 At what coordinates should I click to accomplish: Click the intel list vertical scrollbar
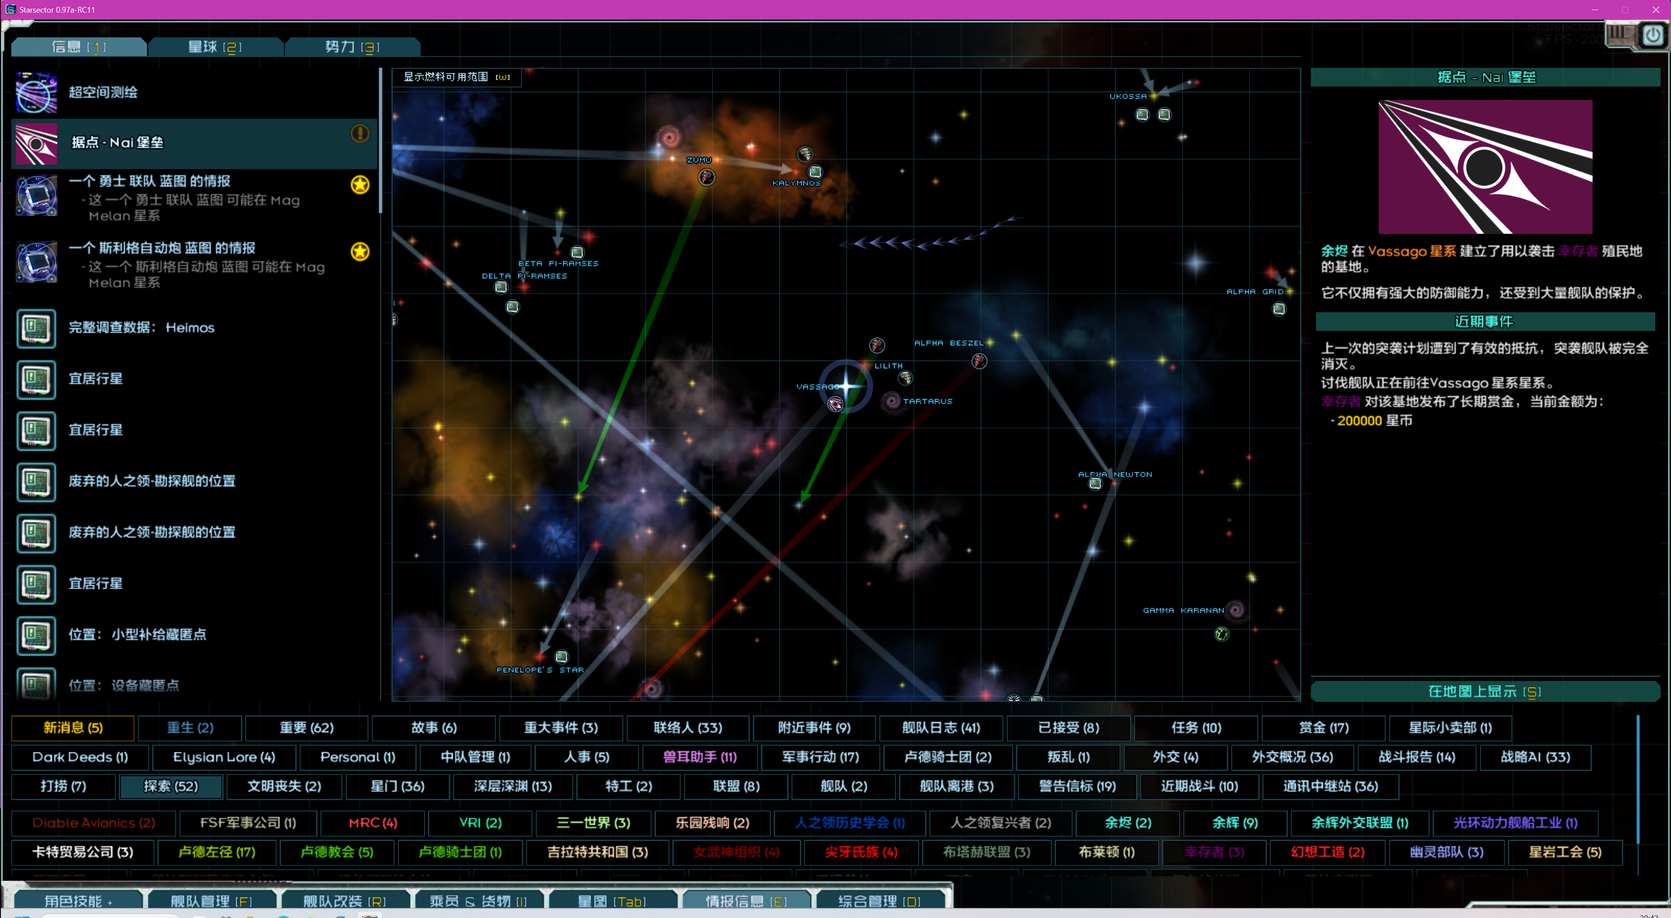coord(380,141)
